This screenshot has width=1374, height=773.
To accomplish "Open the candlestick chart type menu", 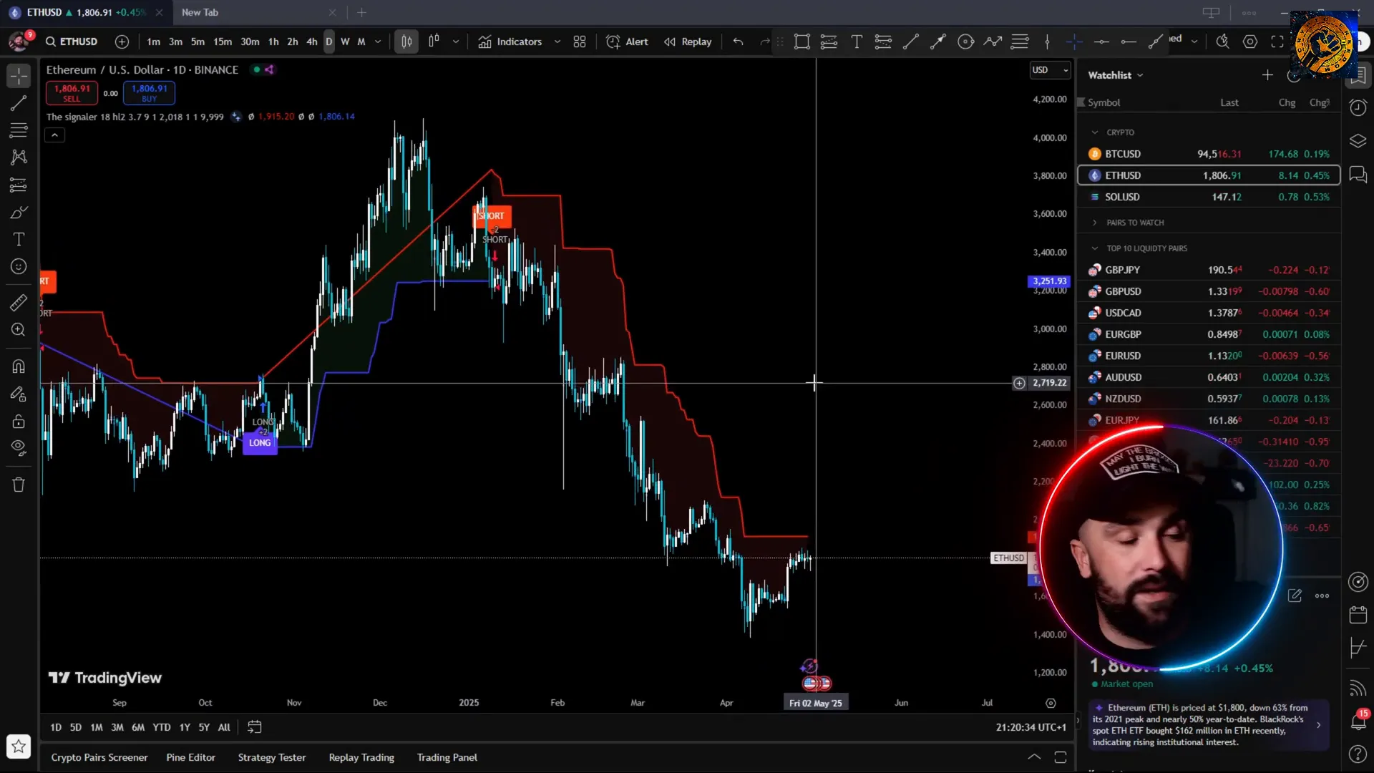I will (406, 42).
